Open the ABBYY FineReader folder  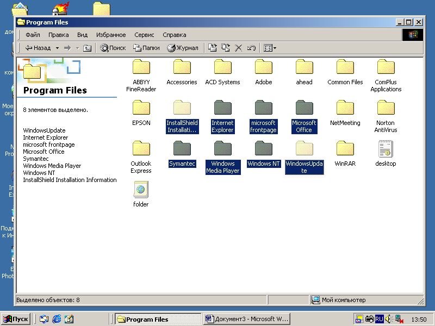(x=141, y=76)
